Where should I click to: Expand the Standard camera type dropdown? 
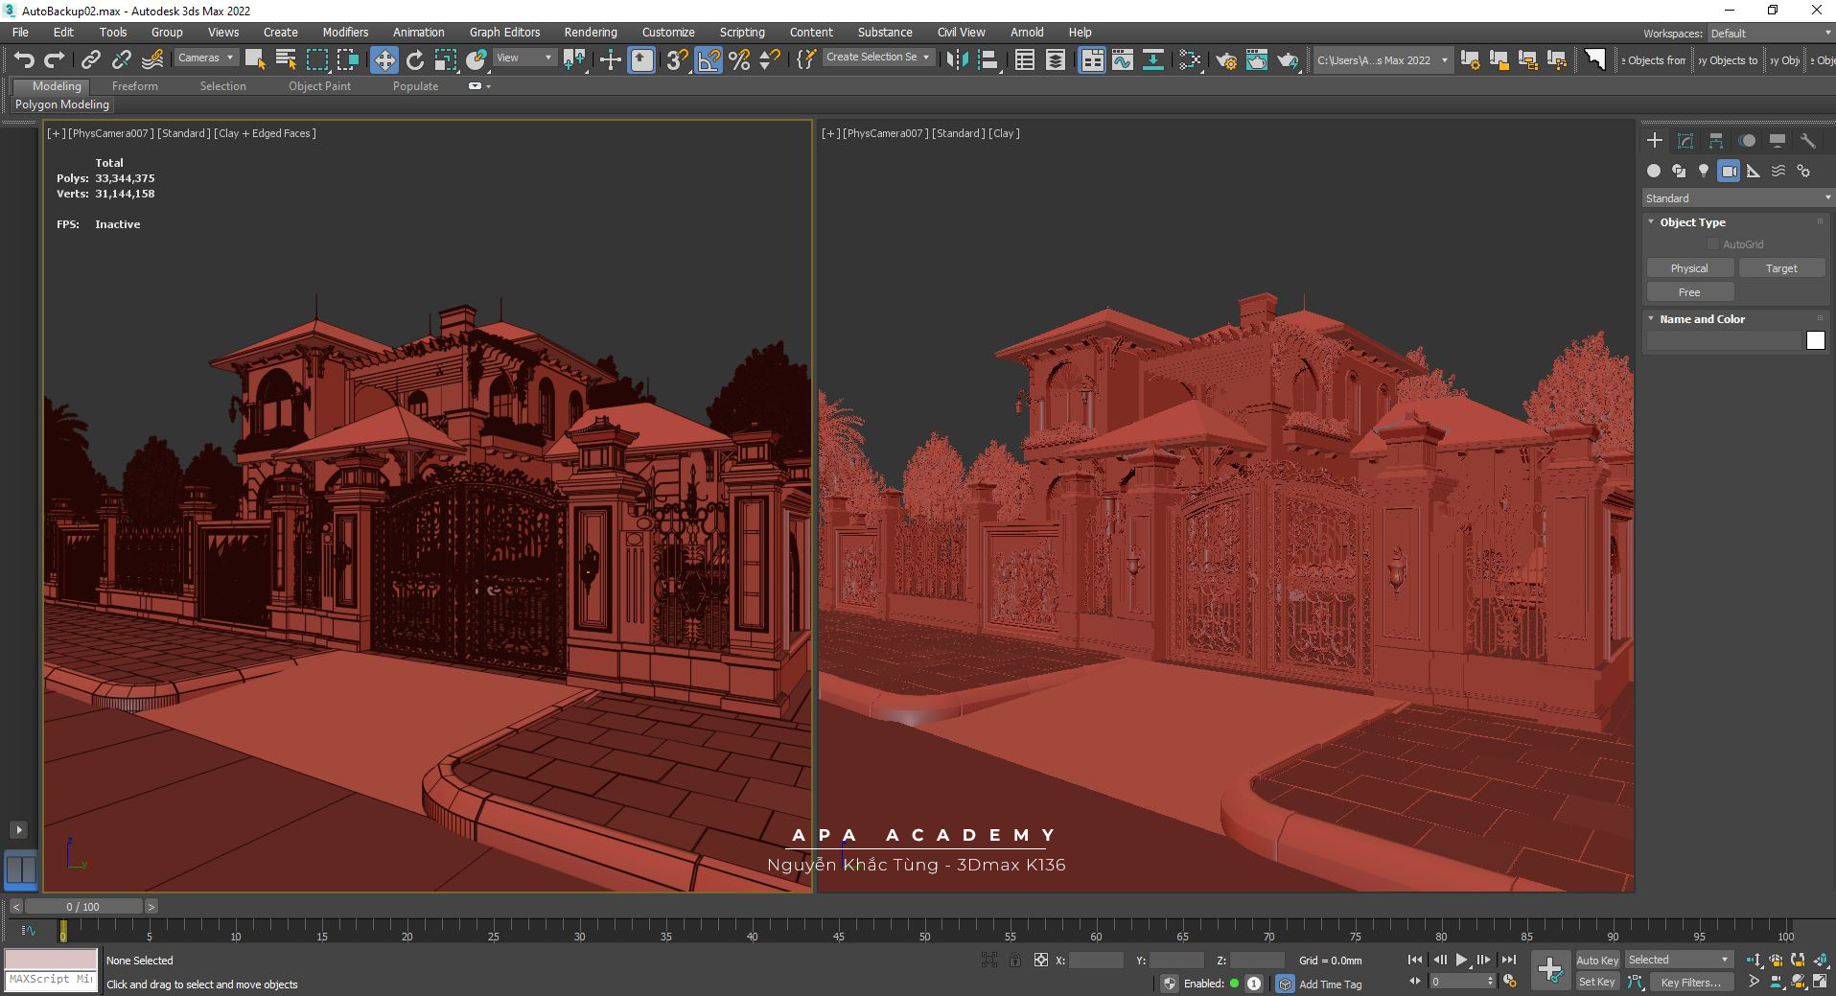click(1736, 198)
